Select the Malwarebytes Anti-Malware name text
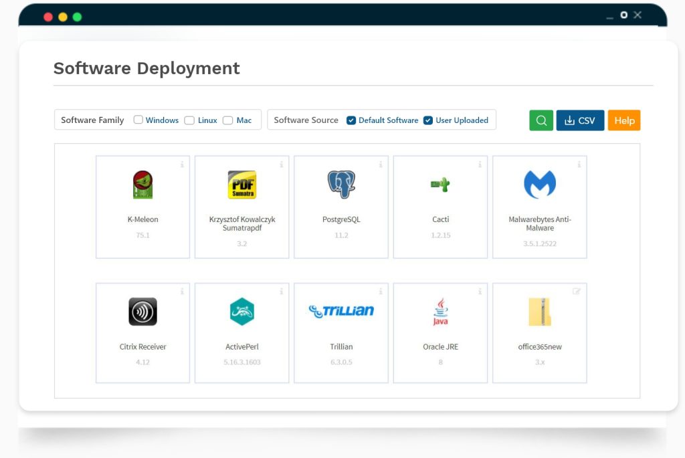685x458 pixels. (x=540, y=223)
